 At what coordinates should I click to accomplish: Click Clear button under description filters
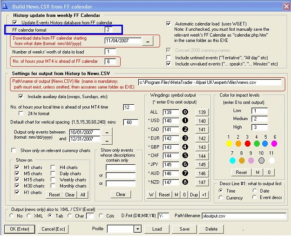pos(121,194)
